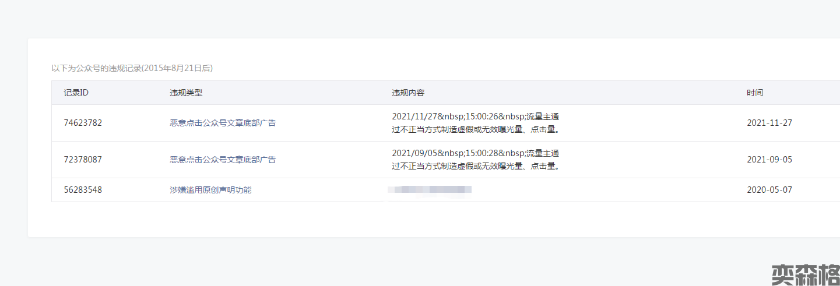Click the 2021/09/05 15:00:28 violation content line
This screenshot has width=840, height=286.
coord(476,153)
